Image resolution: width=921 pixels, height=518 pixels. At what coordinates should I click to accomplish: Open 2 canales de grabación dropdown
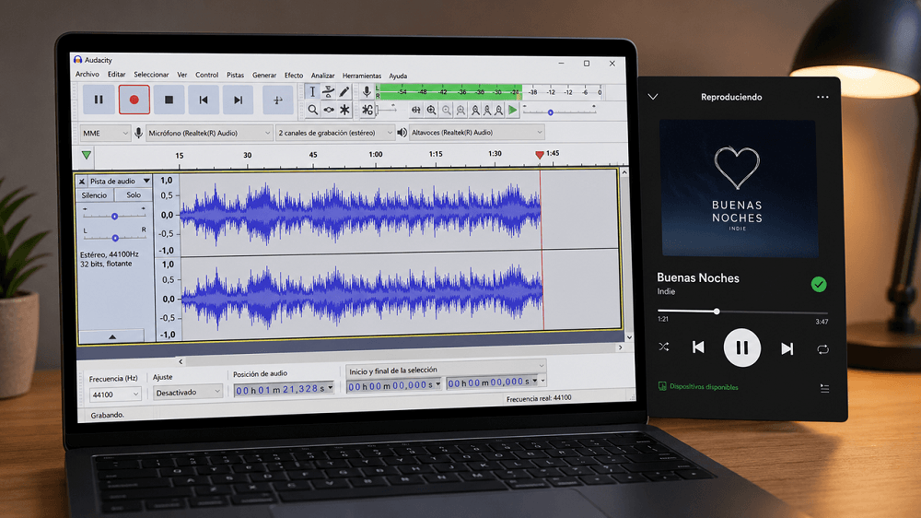(335, 133)
